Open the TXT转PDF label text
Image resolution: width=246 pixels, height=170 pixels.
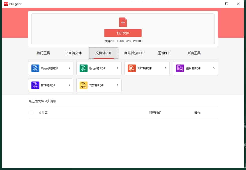(96, 85)
